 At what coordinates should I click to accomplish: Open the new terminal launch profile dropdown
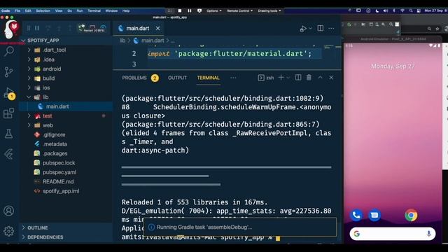click(x=288, y=78)
